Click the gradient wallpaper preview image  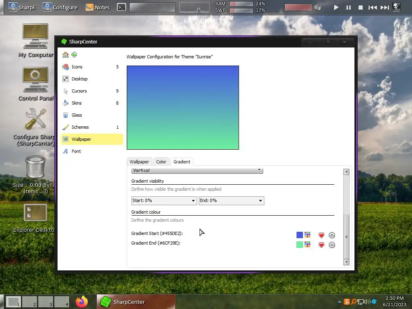[x=183, y=108]
